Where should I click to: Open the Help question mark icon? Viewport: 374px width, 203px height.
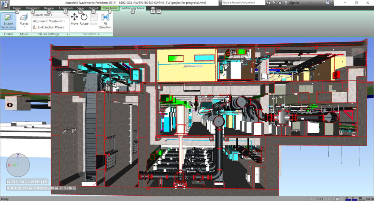point(328,3)
